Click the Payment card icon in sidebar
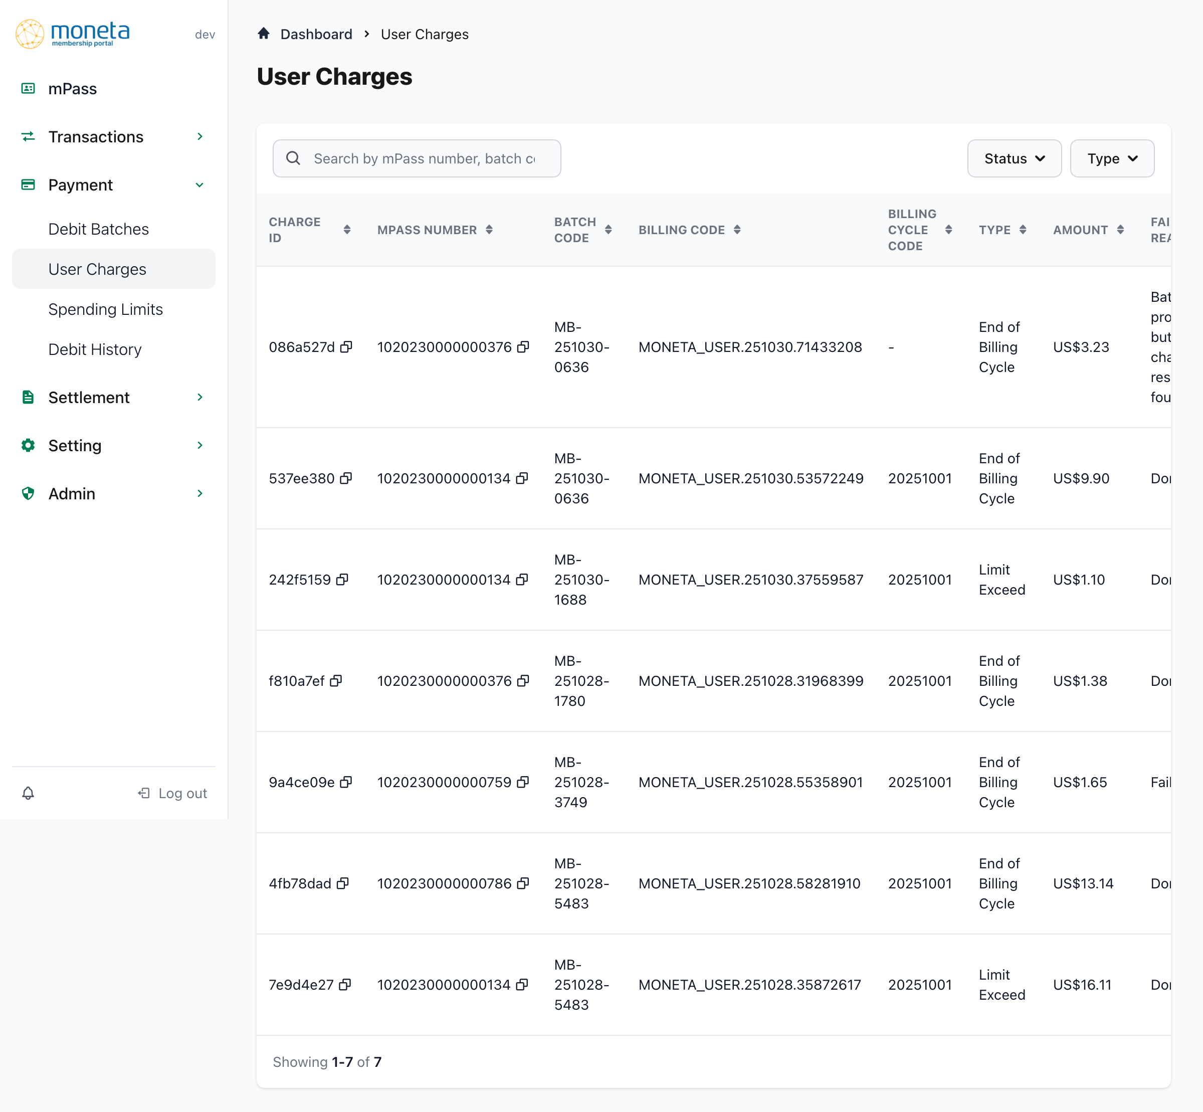This screenshot has width=1203, height=1112. tap(28, 184)
